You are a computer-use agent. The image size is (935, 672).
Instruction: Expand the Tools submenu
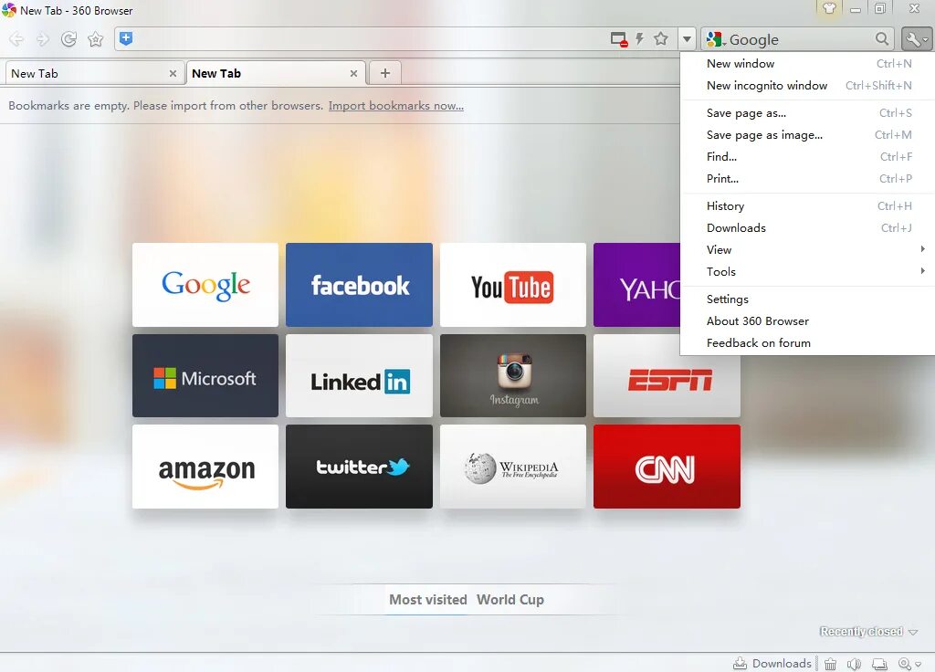[x=808, y=272]
